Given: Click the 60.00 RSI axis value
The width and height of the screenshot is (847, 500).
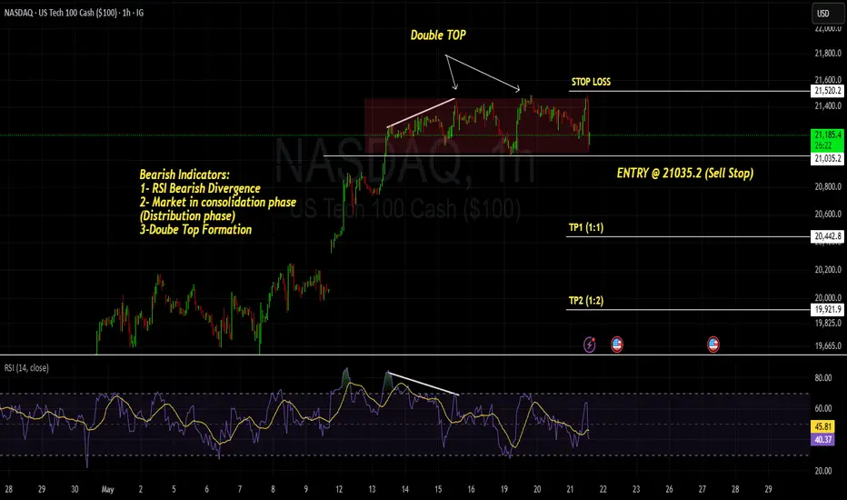Looking at the screenshot, I should (x=823, y=408).
